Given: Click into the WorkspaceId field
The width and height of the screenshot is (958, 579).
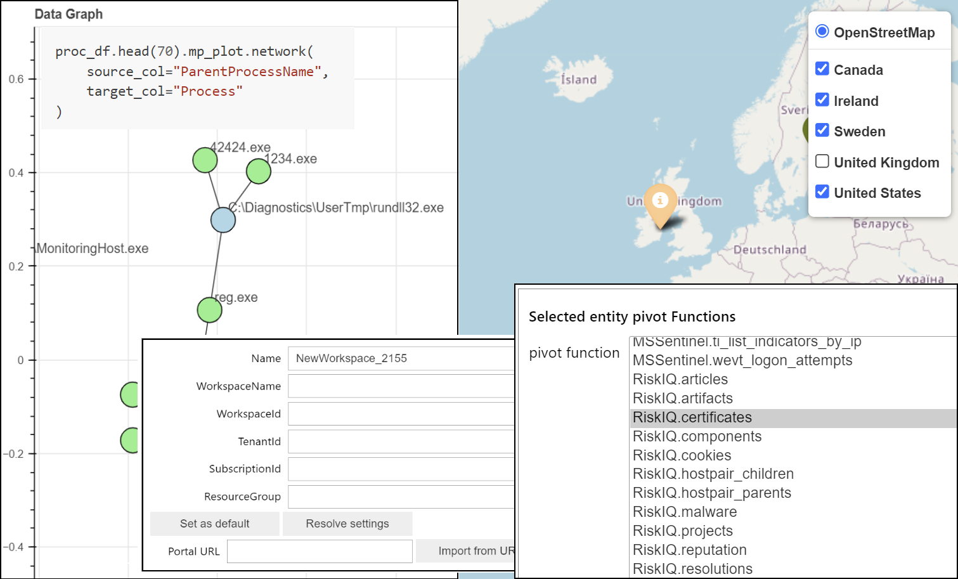Looking at the screenshot, I should [401, 414].
